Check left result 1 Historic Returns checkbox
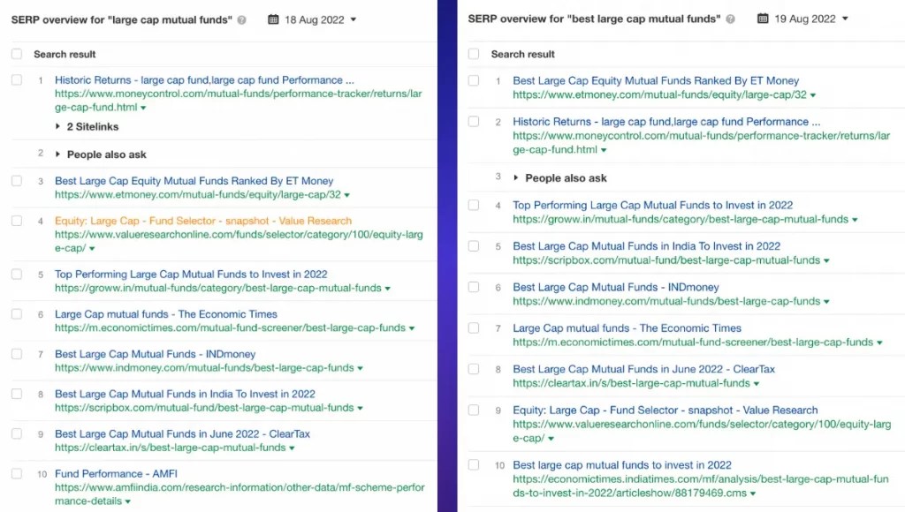This screenshot has height=512, width=905. point(17,80)
